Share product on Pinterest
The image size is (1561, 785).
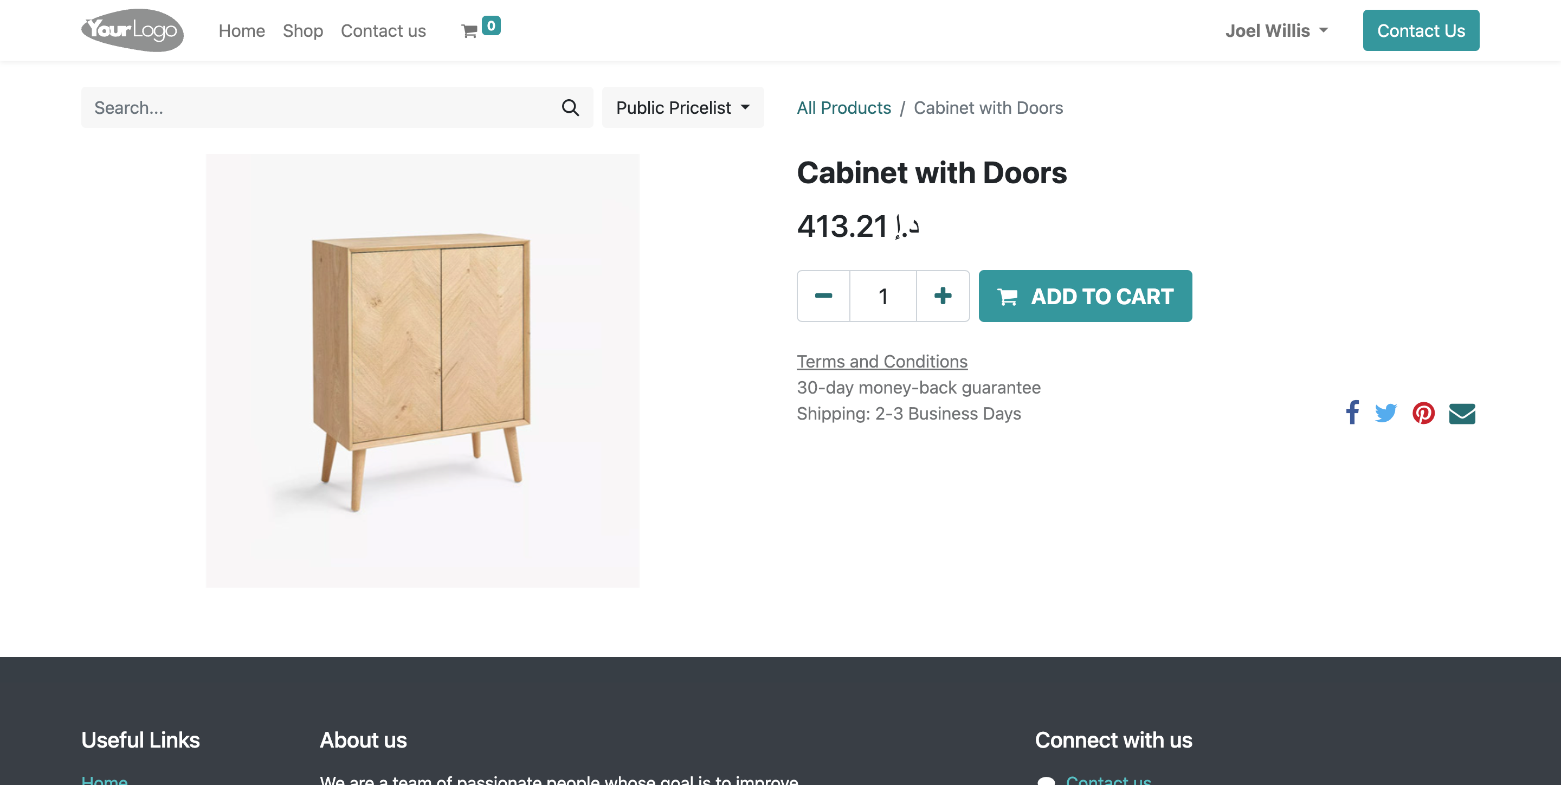tap(1423, 413)
